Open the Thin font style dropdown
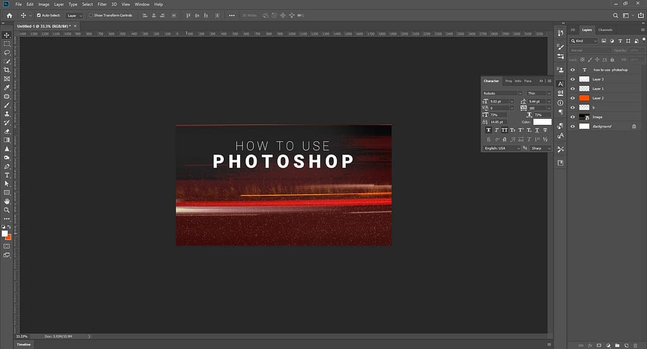Screen dimensions: 647x349 (539, 93)
